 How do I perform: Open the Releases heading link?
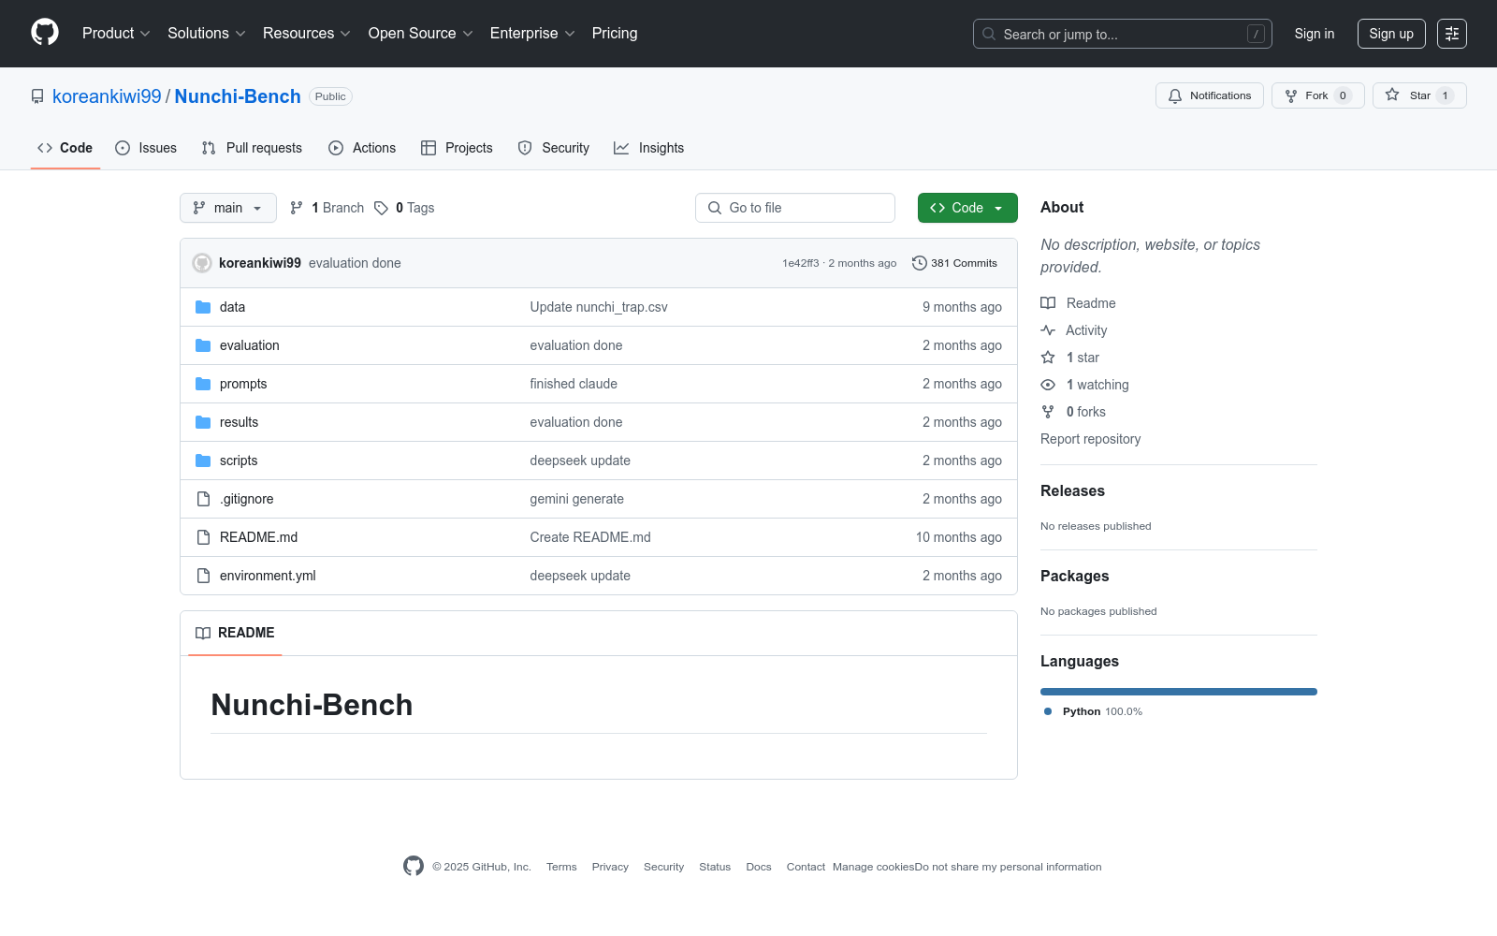[1072, 490]
